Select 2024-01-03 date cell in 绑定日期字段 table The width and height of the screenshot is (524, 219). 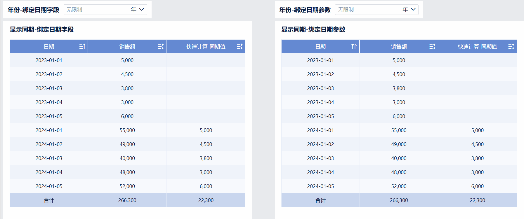click(x=49, y=158)
